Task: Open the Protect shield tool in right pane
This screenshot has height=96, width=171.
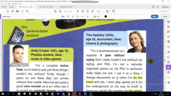Action: point(168,57)
